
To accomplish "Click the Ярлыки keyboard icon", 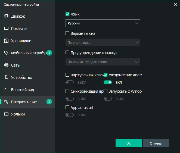I will click(7, 114).
